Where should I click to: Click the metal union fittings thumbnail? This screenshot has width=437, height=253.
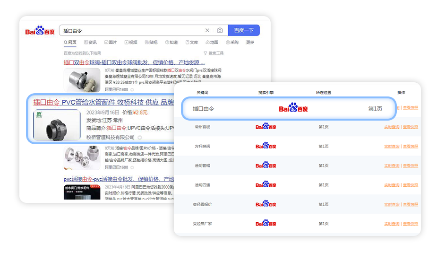click(82, 158)
